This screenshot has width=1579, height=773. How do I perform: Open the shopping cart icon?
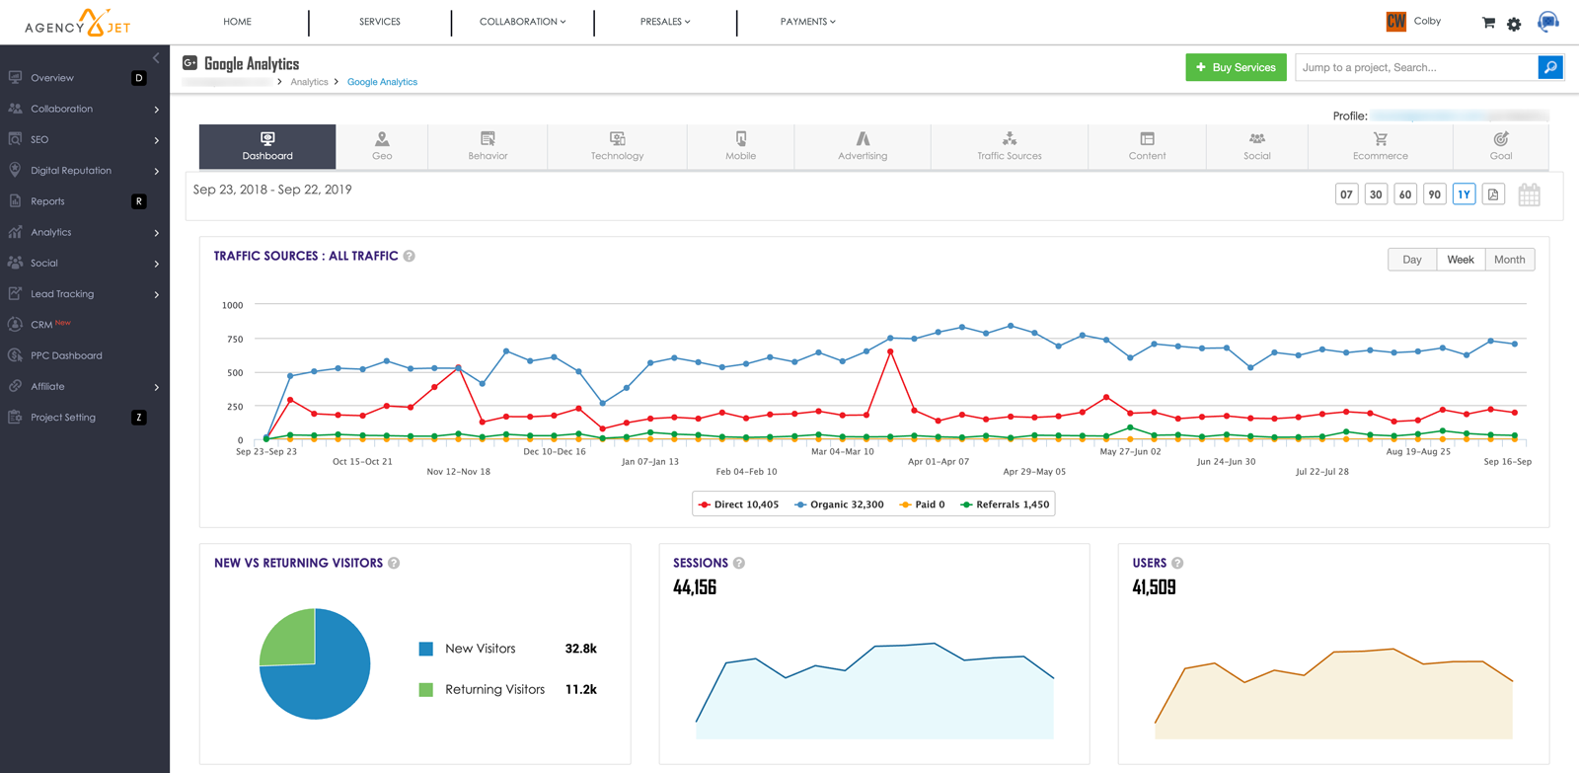1488,23
